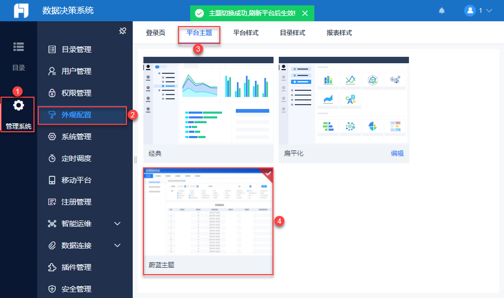Click the 管理系统 label text
This screenshot has height=298, width=504.
point(19,126)
